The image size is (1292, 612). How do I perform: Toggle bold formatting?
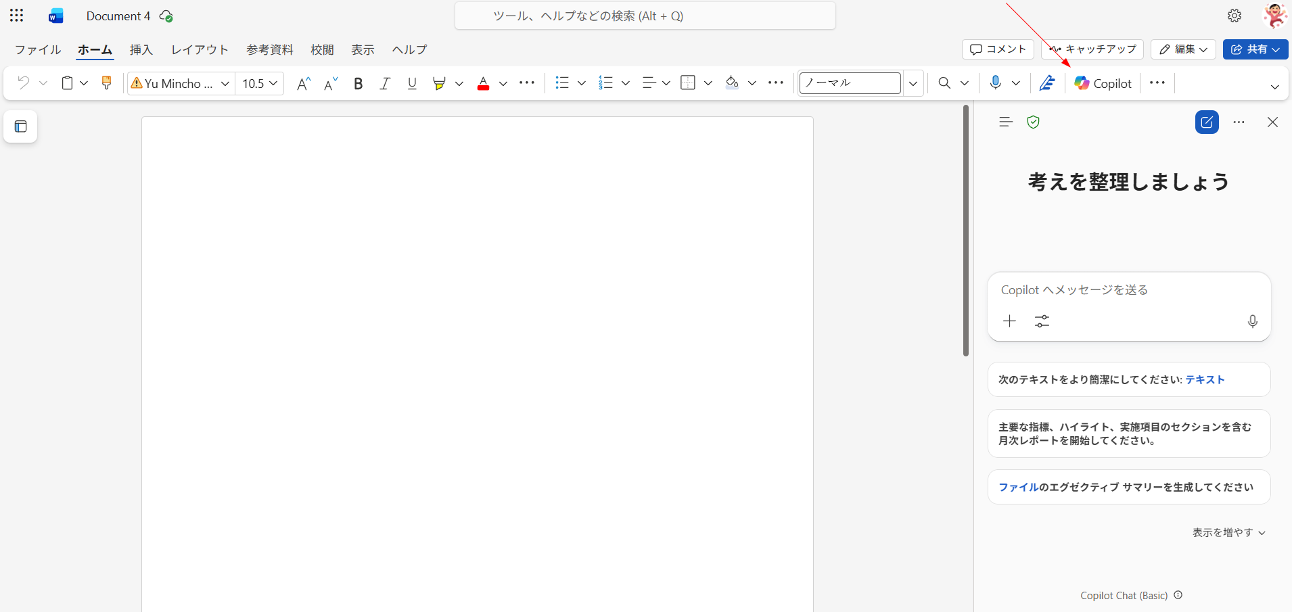pyautogui.click(x=359, y=83)
